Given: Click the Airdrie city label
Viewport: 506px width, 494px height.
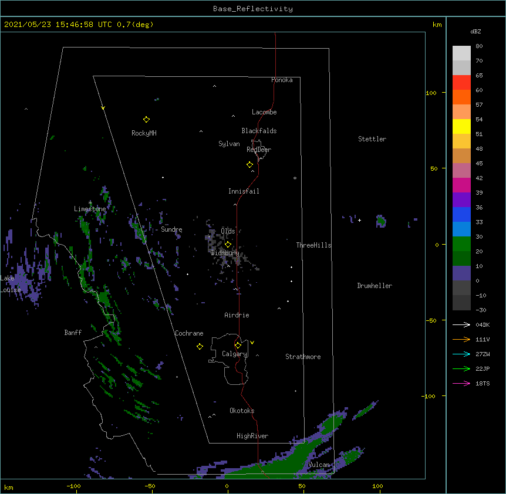Looking at the screenshot, I should point(237,315).
